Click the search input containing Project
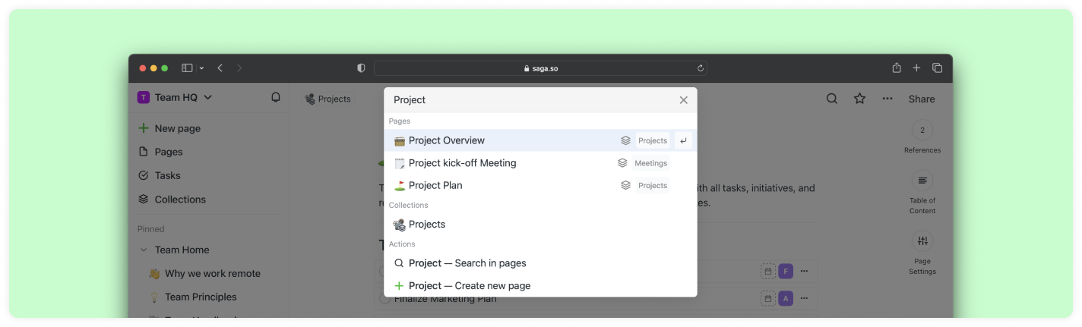The height and width of the screenshot is (327, 1082). [532, 100]
